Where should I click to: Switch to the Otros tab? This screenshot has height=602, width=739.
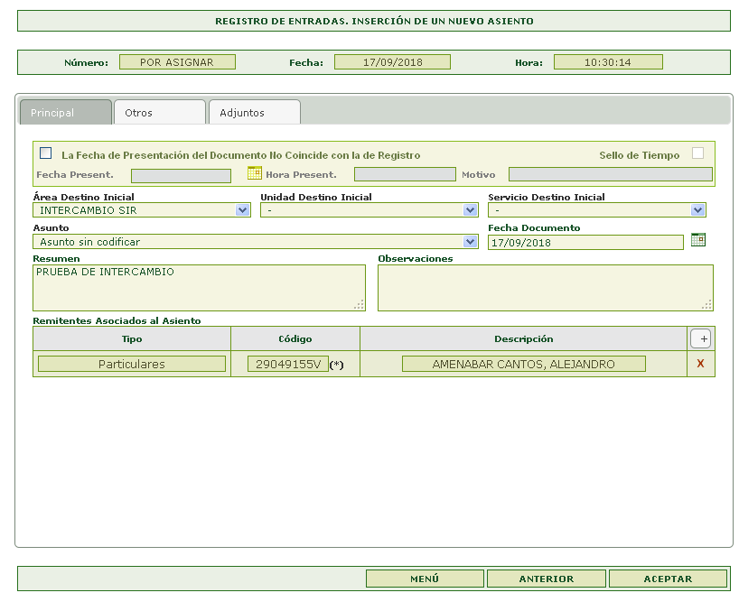point(160,113)
